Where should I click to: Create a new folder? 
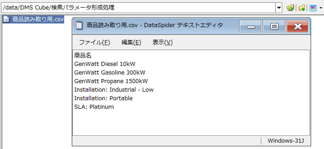point(301,8)
